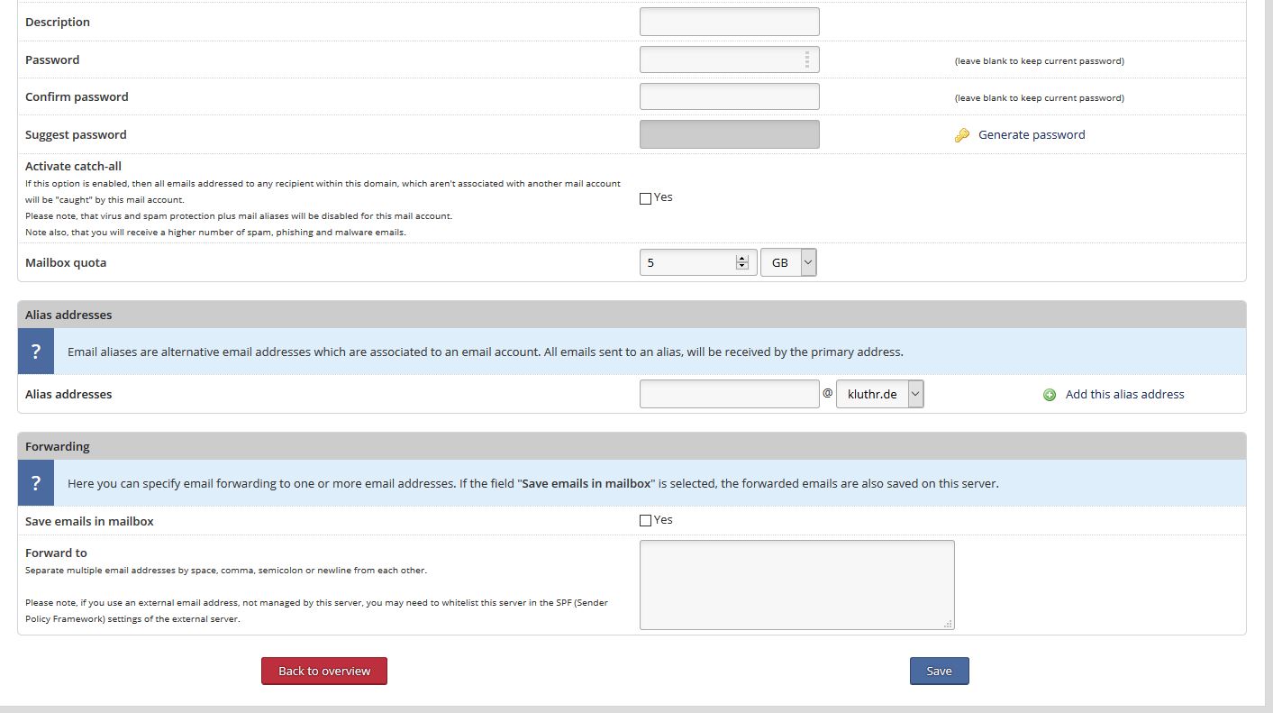Click the password field manager icon
The image size is (1273, 713).
click(x=806, y=59)
